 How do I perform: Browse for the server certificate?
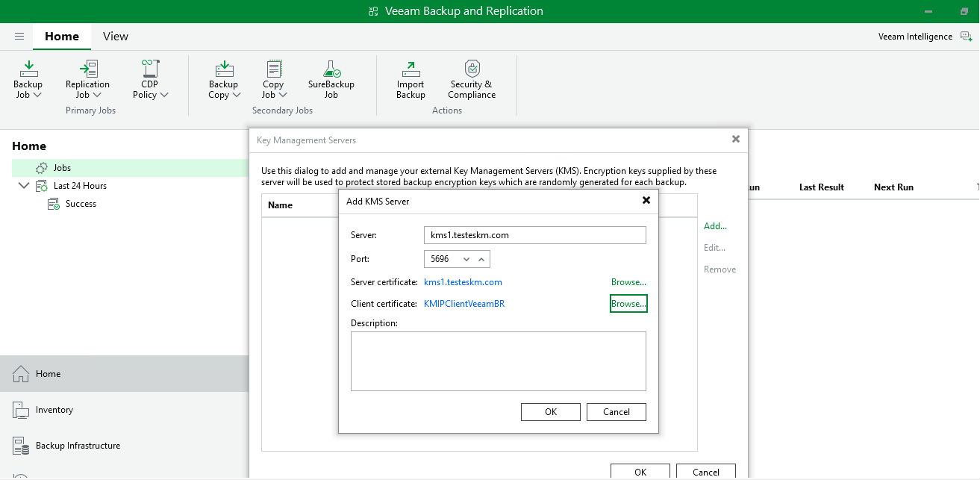tap(628, 282)
